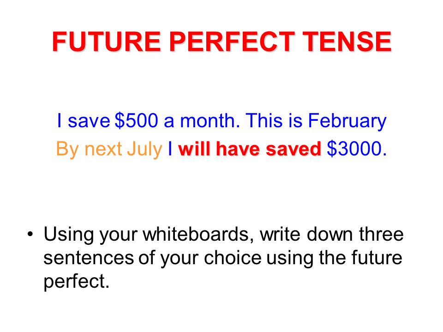Screen dimensions: 443x332
Task: Click the word TENSE in the title
Action: coord(347,41)
